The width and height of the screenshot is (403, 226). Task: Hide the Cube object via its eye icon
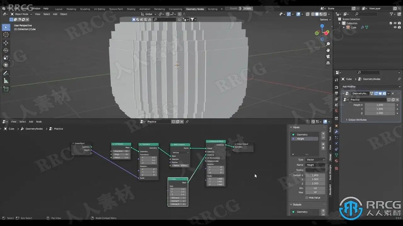[395, 27]
